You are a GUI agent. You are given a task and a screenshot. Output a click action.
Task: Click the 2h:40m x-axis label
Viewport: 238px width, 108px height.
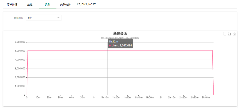coord(205,98)
